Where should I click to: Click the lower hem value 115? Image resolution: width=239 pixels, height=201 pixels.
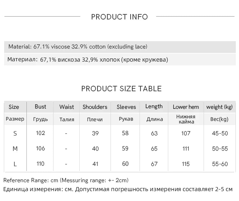186,164
